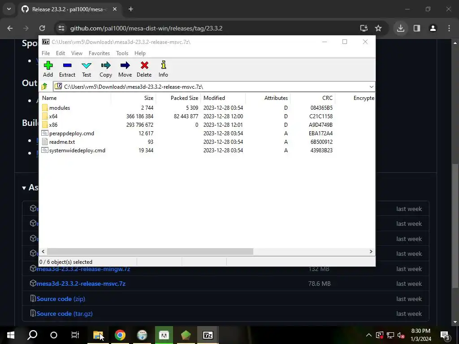Click CRC value EBA172A4
The width and height of the screenshot is (459, 344).
click(320, 133)
